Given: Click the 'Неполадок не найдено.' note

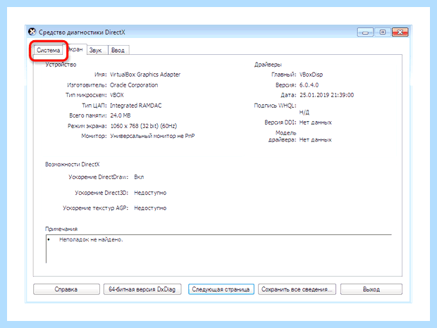Looking at the screenshot, I should point(91,239).
